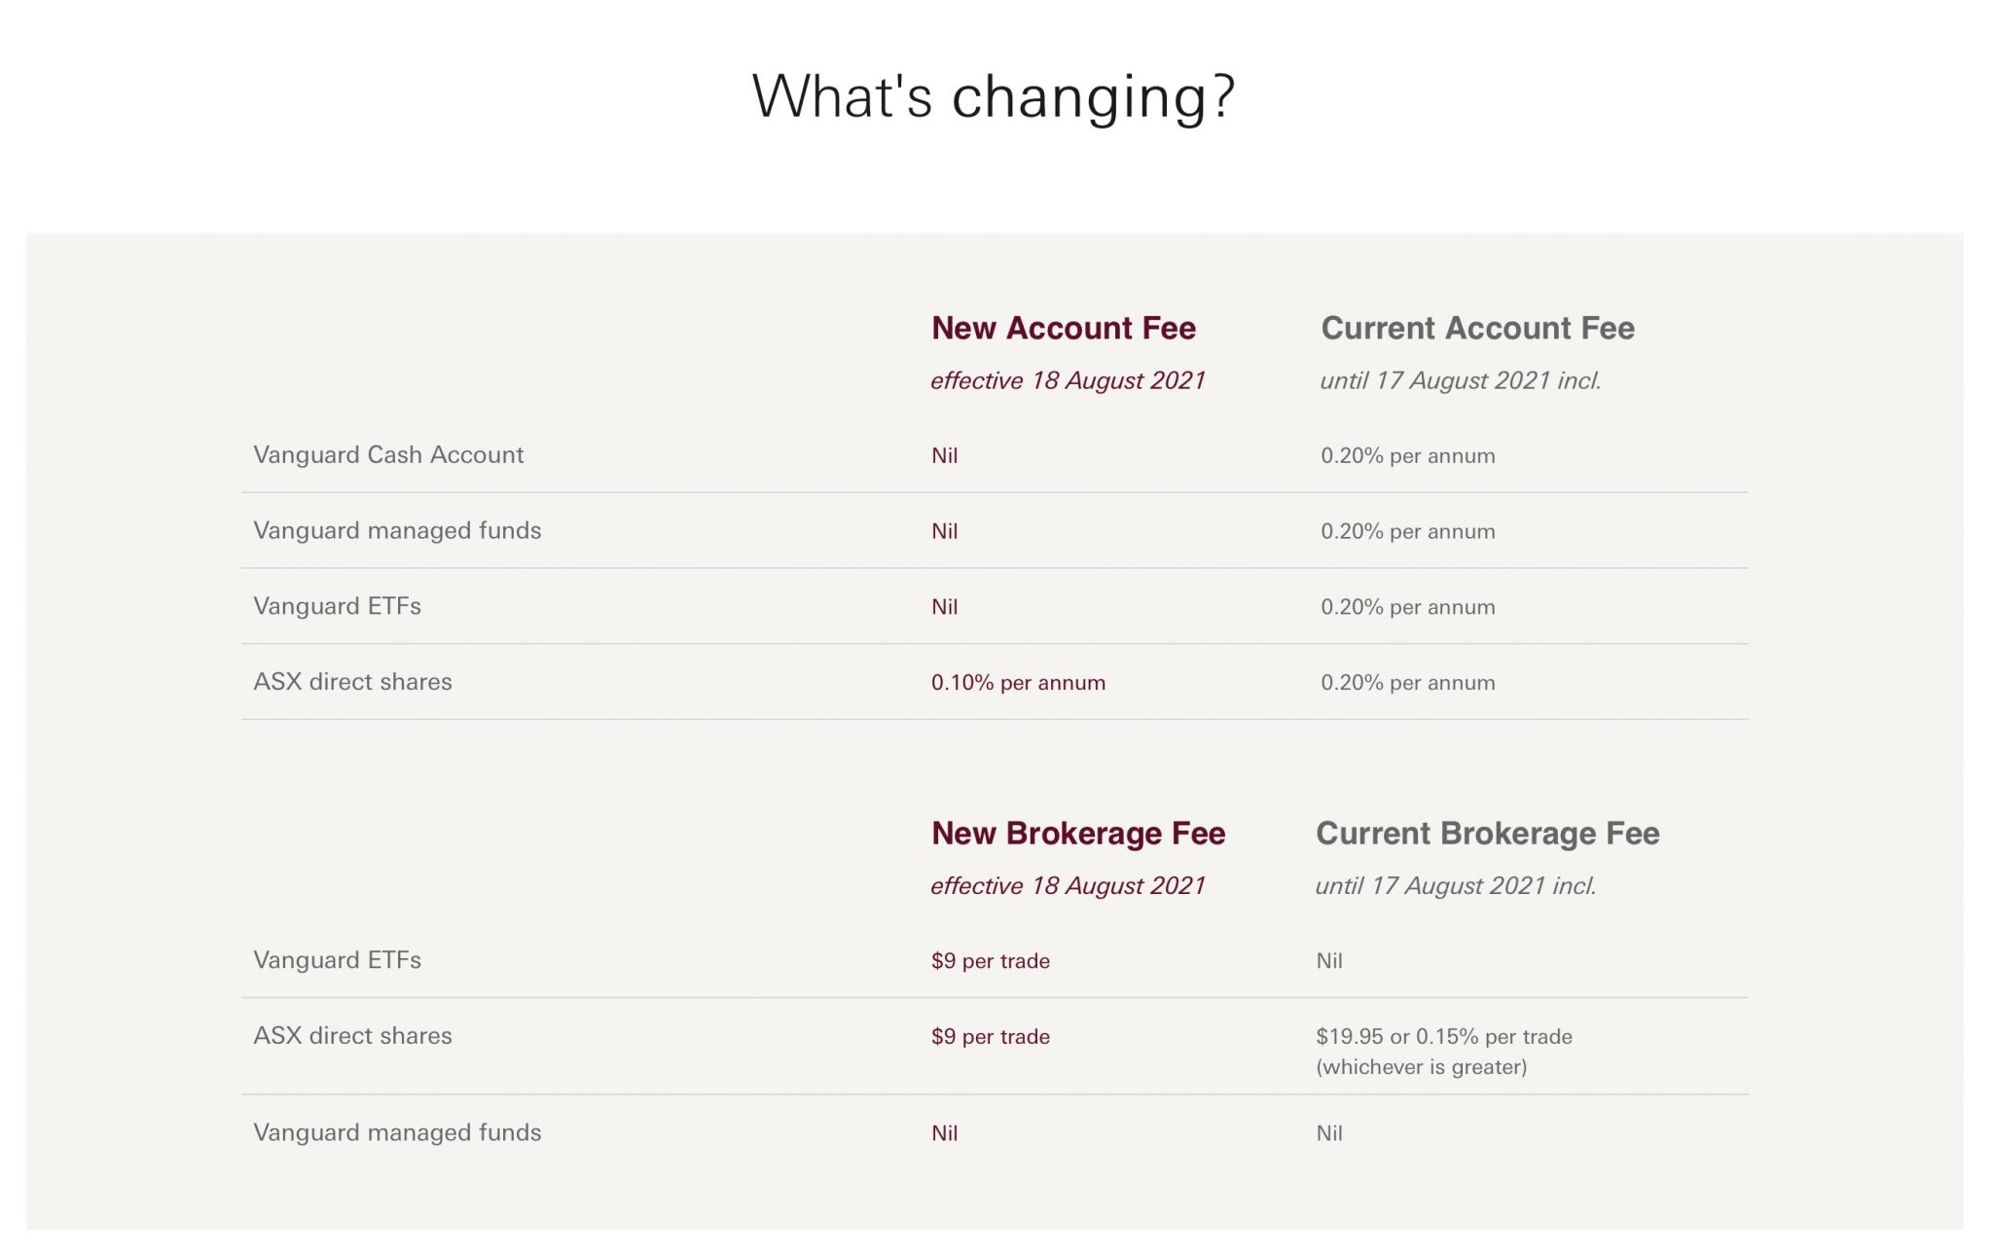
Task: Click the $9 per trade fee for Vanguard ETFs
Action: tap(990, 961)
